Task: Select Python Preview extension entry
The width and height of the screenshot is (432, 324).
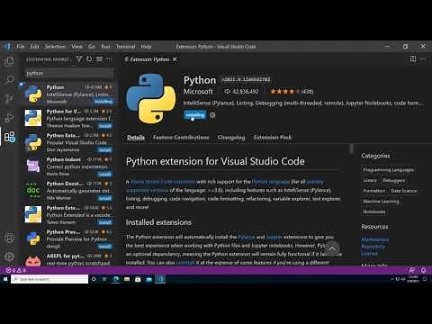Action: (68, 238)
